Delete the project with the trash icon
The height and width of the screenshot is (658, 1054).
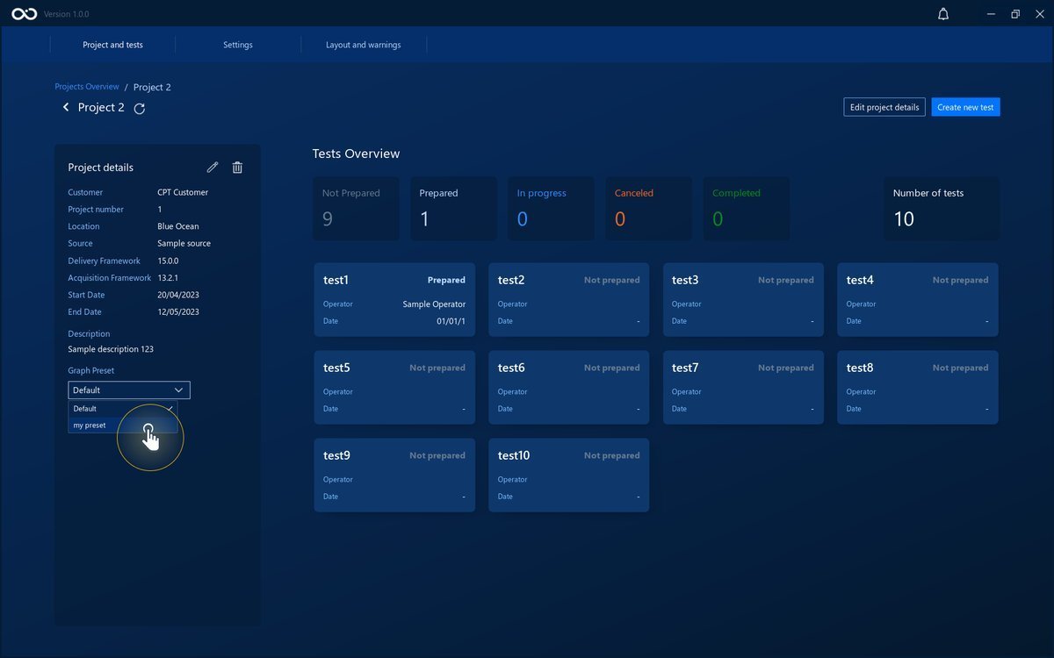tap(237, 168)
